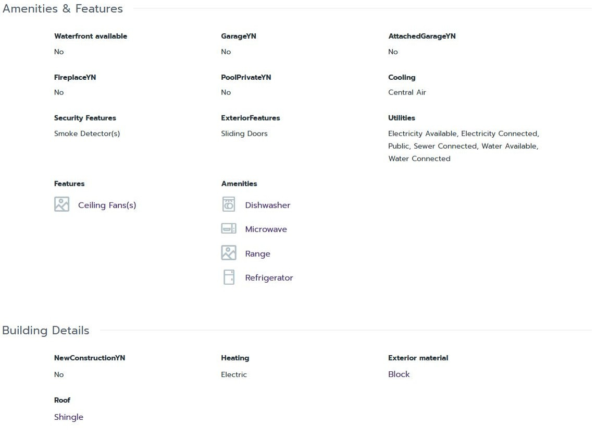Viewport: 596px width, 448px height.
Task: Click the Refrigerator amenity icon
Action: point(229,277)
